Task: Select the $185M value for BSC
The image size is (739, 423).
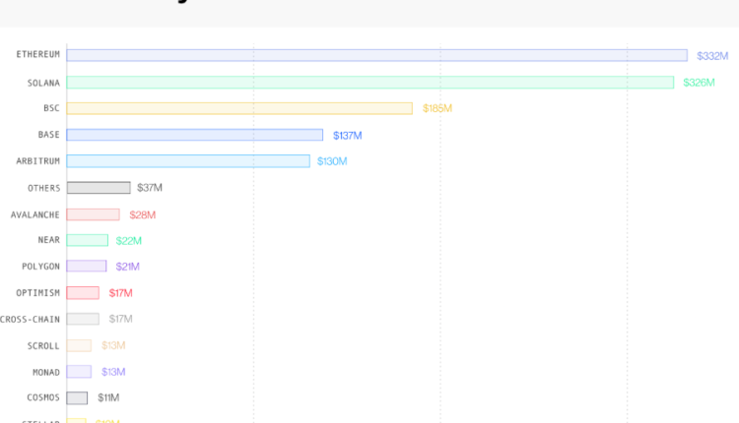Action: 437,108
